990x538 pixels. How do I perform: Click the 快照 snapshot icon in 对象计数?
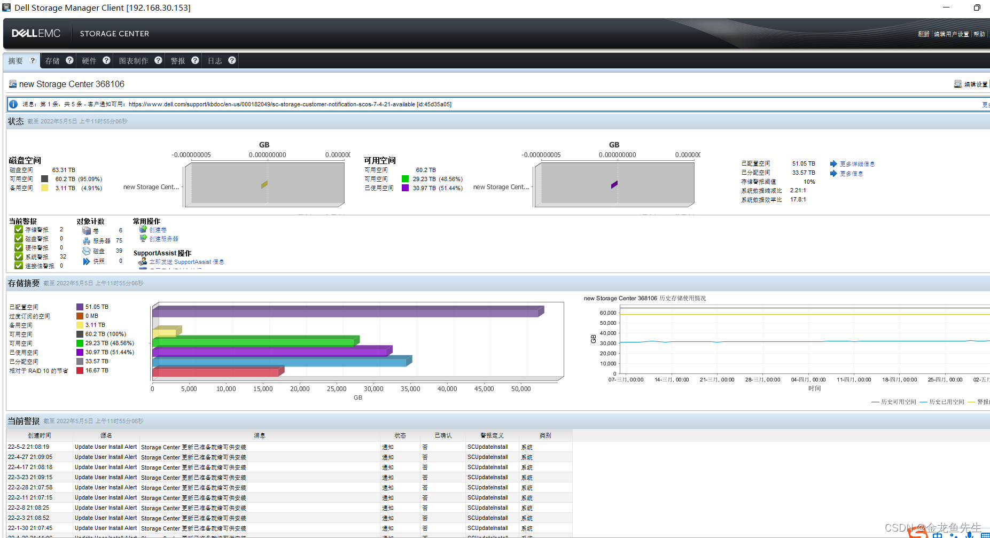[x=87, y=261]
